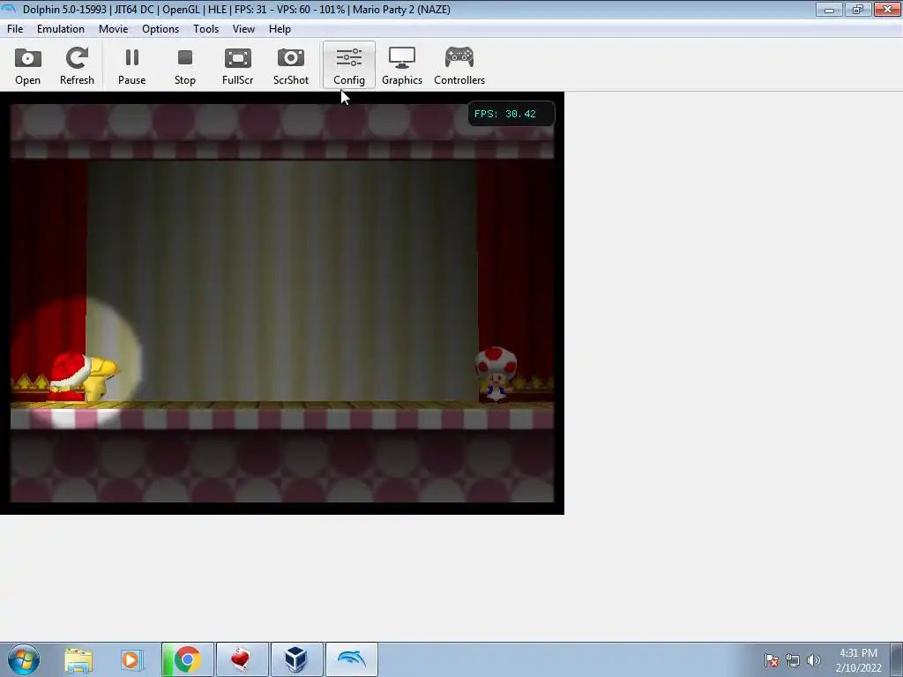The image size is (903, 677).
Task: Switch to fullscreen with FullScr
Action: (237, 65)
